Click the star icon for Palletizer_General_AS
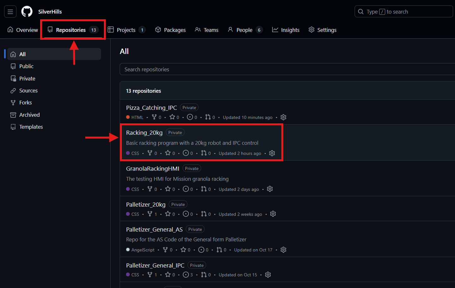Image resolution: width=455 pixels, height=288 pixels. click(x=183, y=250)
